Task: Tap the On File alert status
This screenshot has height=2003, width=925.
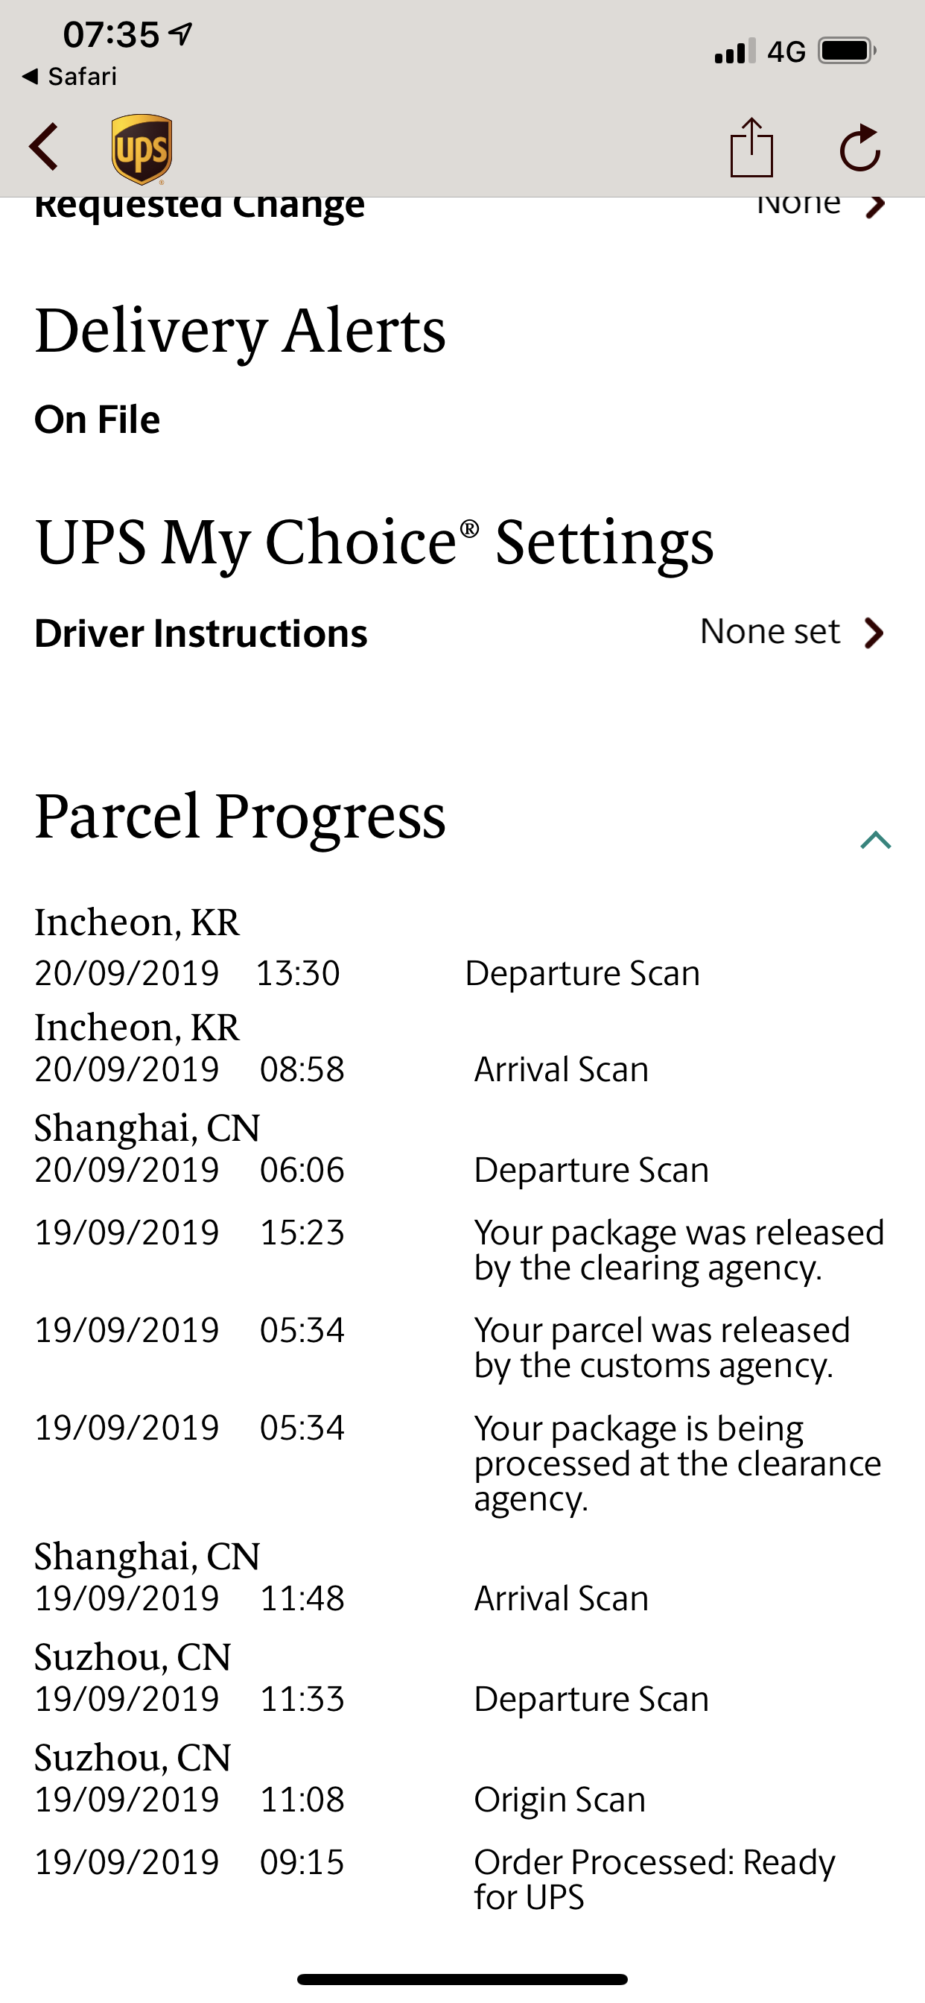Action: tap(97, 419)
